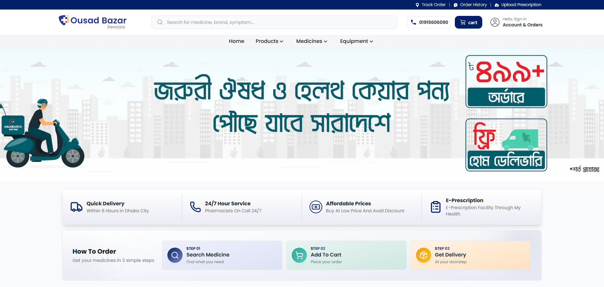Focus the medicine search input field
604x287 pixels.
274,22
